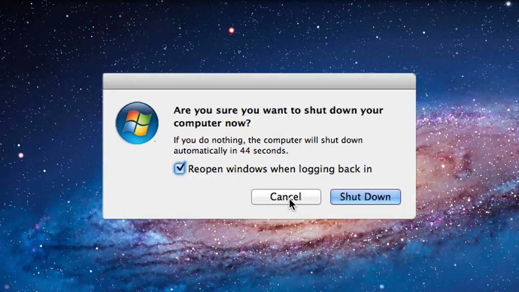Click the 'Are you sure you want' heading line
The width and height of the screenshot is (519, 292).
tap(278, 110)
